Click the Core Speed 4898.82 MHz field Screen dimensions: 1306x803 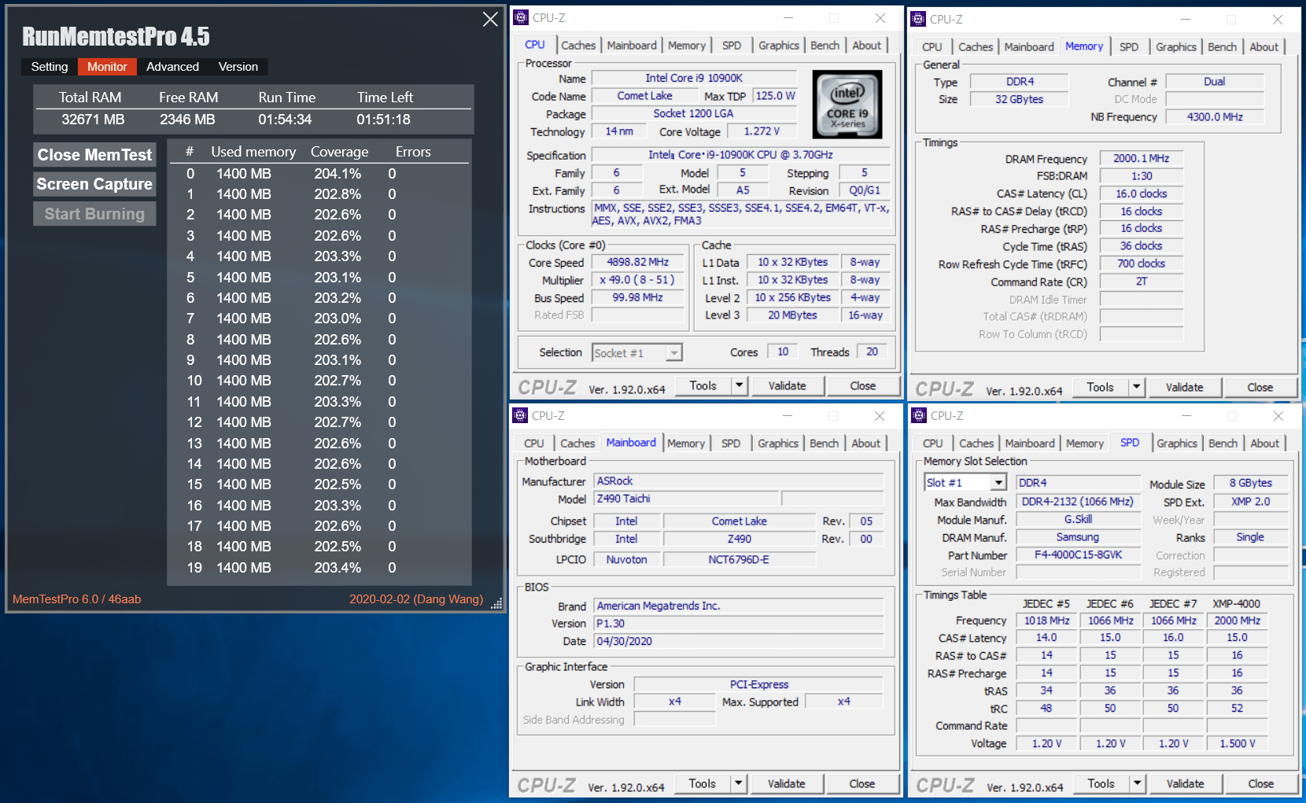coord(637,262)
